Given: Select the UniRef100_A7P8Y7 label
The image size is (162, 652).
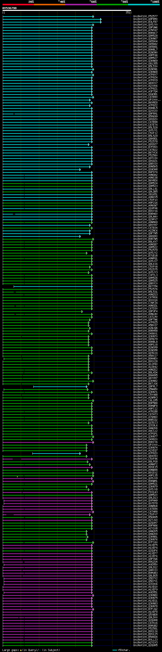Looking at the screenshot, I should [x=145, y=75].
